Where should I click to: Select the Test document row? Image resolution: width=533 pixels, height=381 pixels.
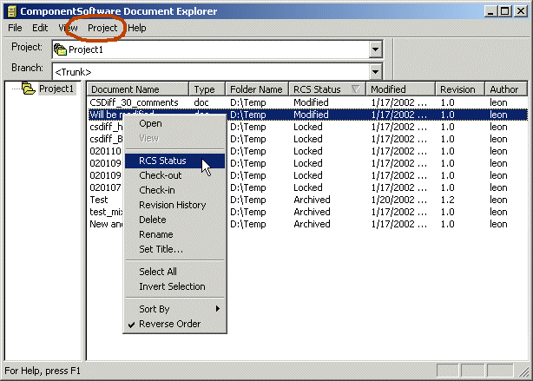[307, 200]
